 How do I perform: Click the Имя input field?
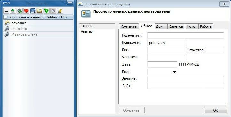click(167, 50)
